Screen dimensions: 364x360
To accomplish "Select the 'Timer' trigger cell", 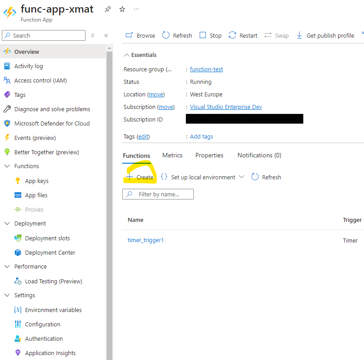I will click(350, 241).
